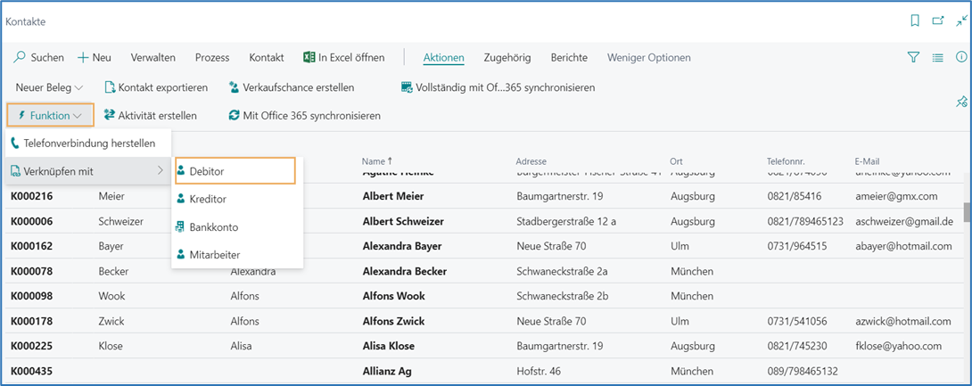The width and height of the screenshot is (972, 386).
Task: Collapse the Funktion dropdown menu
Action: (x=50, y=115)
